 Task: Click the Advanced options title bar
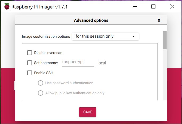pyautogui.click(x=91, y=20)
